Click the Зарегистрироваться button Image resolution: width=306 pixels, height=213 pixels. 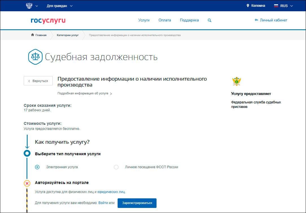(x=137, y=203)
